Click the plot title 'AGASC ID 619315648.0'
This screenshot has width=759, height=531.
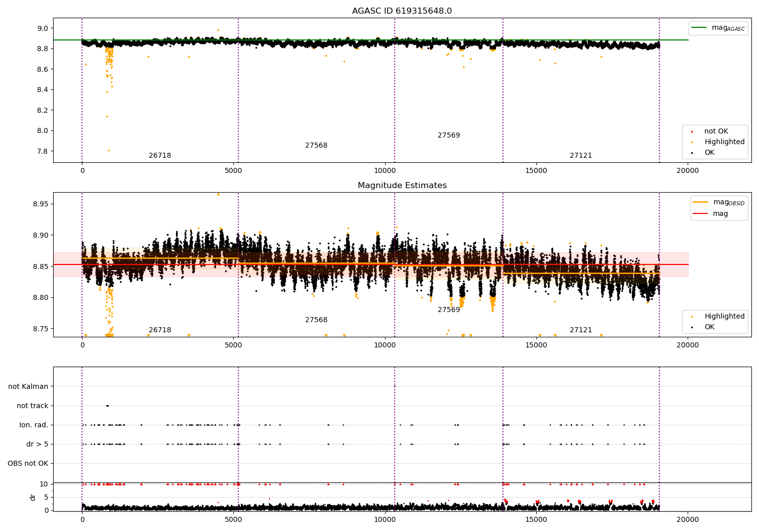[402, 11]
